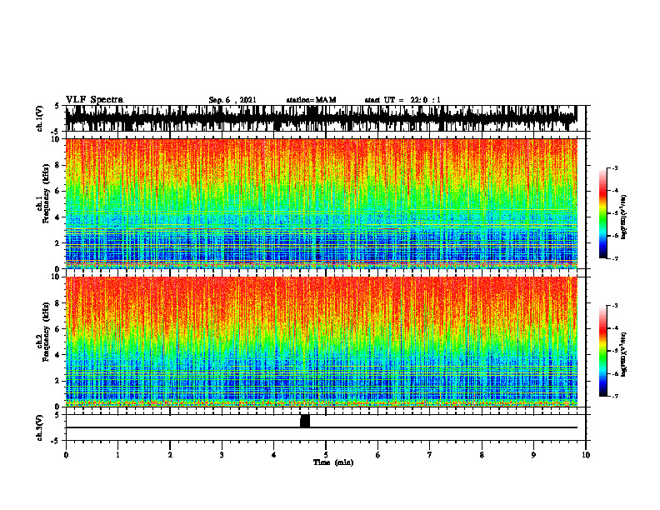Click the ch.1 color scale bar

coord(603,213)
